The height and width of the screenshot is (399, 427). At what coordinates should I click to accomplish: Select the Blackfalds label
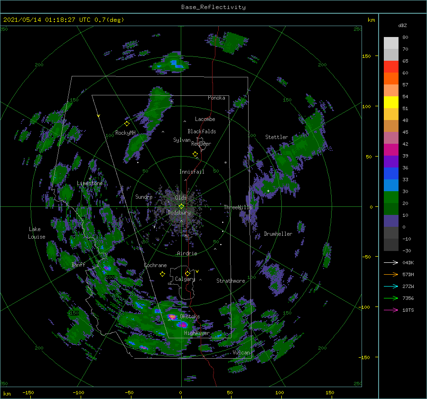202,131
